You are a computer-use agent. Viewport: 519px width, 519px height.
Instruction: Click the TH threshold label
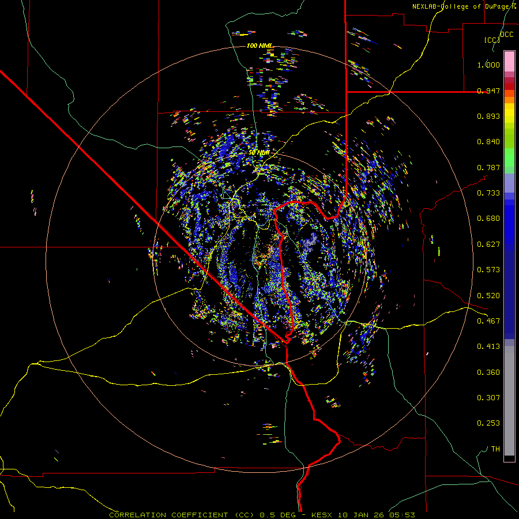(x=495, y=449)
